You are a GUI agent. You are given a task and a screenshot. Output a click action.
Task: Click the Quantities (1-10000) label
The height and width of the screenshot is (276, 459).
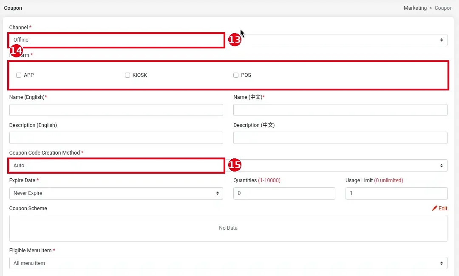click(257, 180)
